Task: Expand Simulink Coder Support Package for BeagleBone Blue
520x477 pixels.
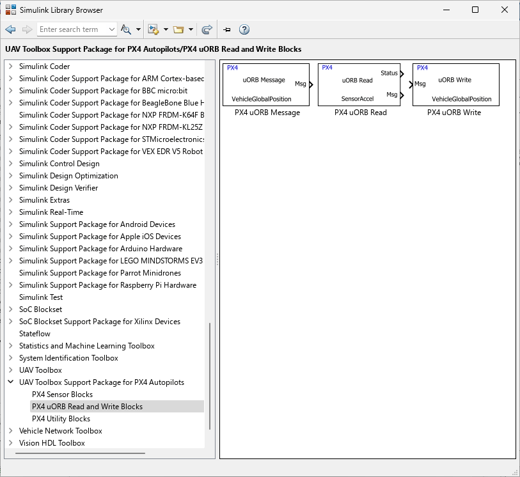Action: (x=11, y=103)
